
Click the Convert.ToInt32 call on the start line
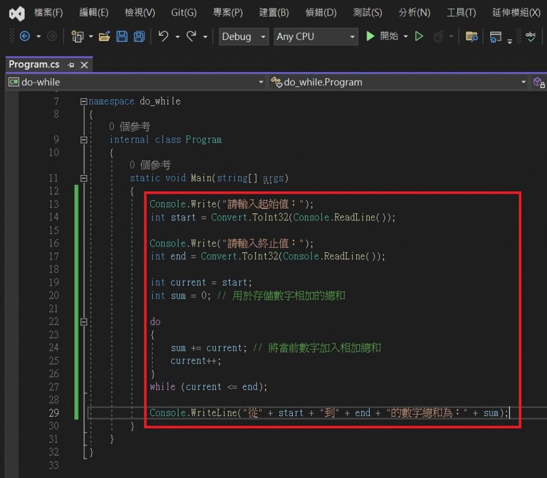tap(250, 218)
